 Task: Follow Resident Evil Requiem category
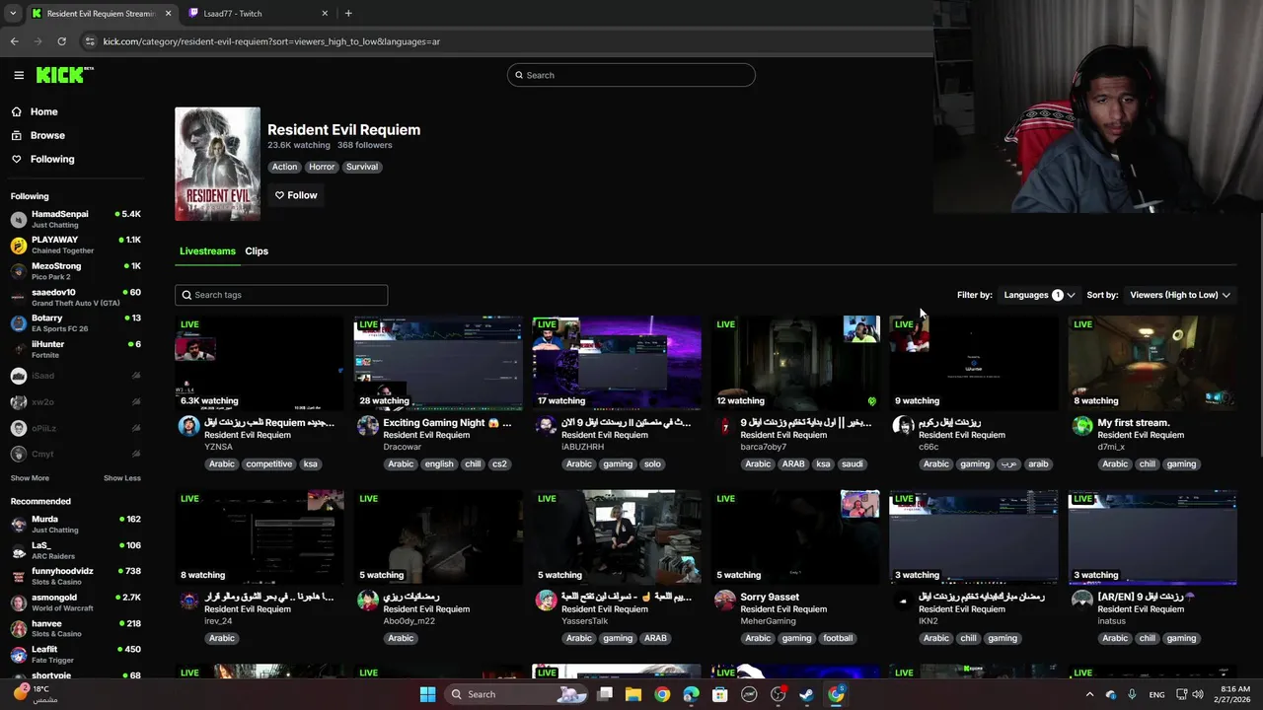(296, 195)
